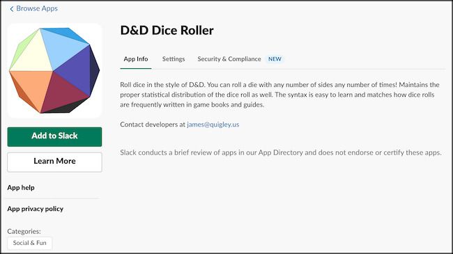Click the Categories: label
453x254 pixels.
coord(24,231)
